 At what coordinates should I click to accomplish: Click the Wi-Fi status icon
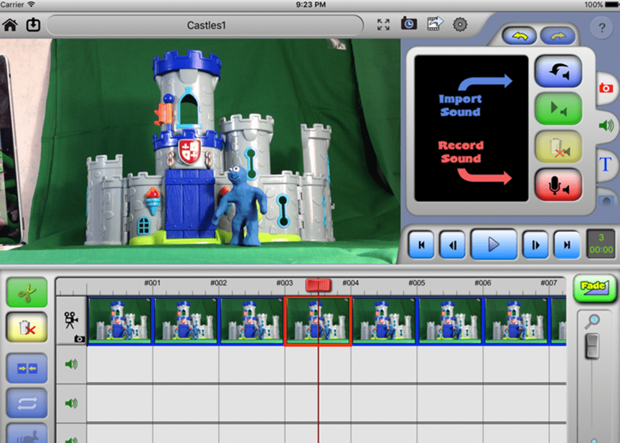(x=31, y=4)
